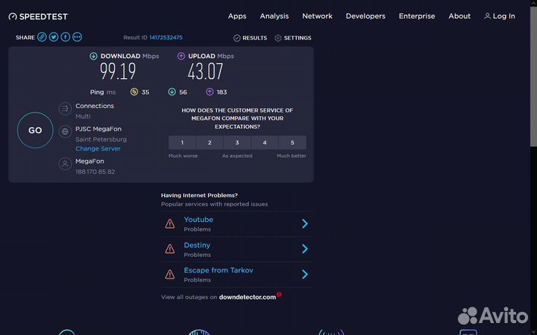Click the download arrow icon beside DOWNLOAD
Viewport: 537px width, 335px height.
tap(93, 56)
